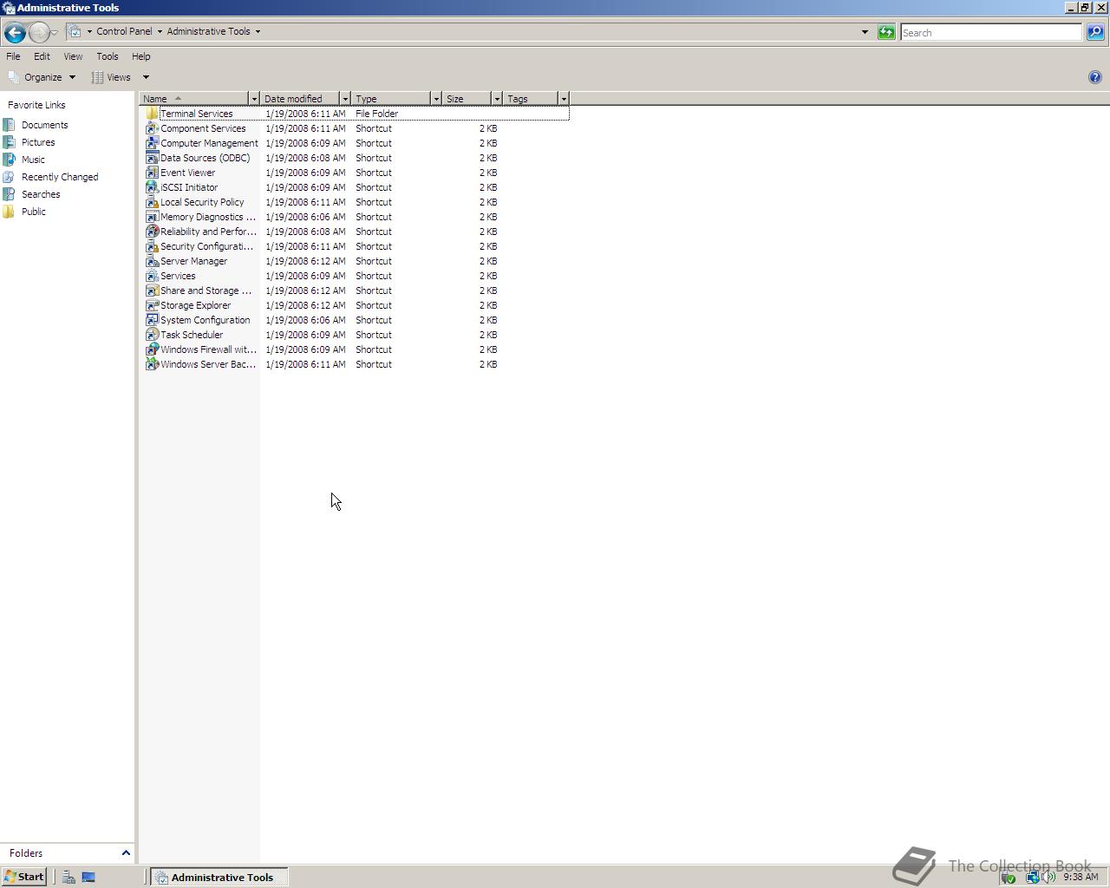Click the Show Desktop quick launch icon

88,878
